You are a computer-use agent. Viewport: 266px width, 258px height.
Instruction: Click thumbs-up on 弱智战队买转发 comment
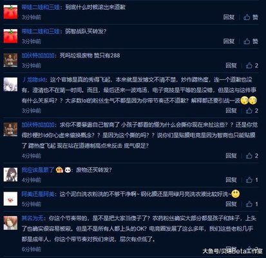[251, 41]
